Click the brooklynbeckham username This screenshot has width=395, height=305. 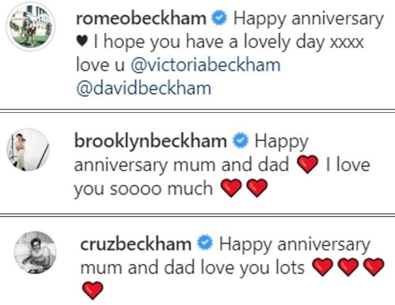tap(151, 142)
